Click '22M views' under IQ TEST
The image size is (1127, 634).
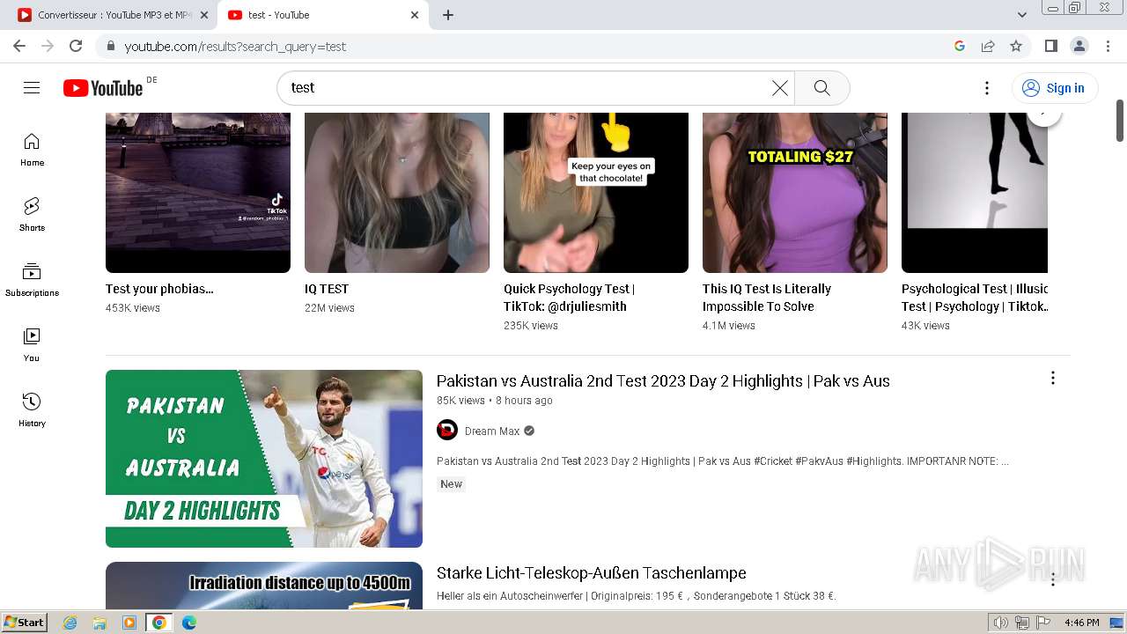click(x=329, y=308)
